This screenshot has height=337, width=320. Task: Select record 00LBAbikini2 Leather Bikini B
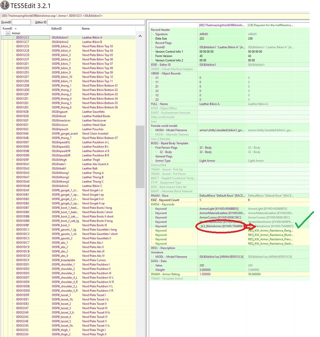68,42
